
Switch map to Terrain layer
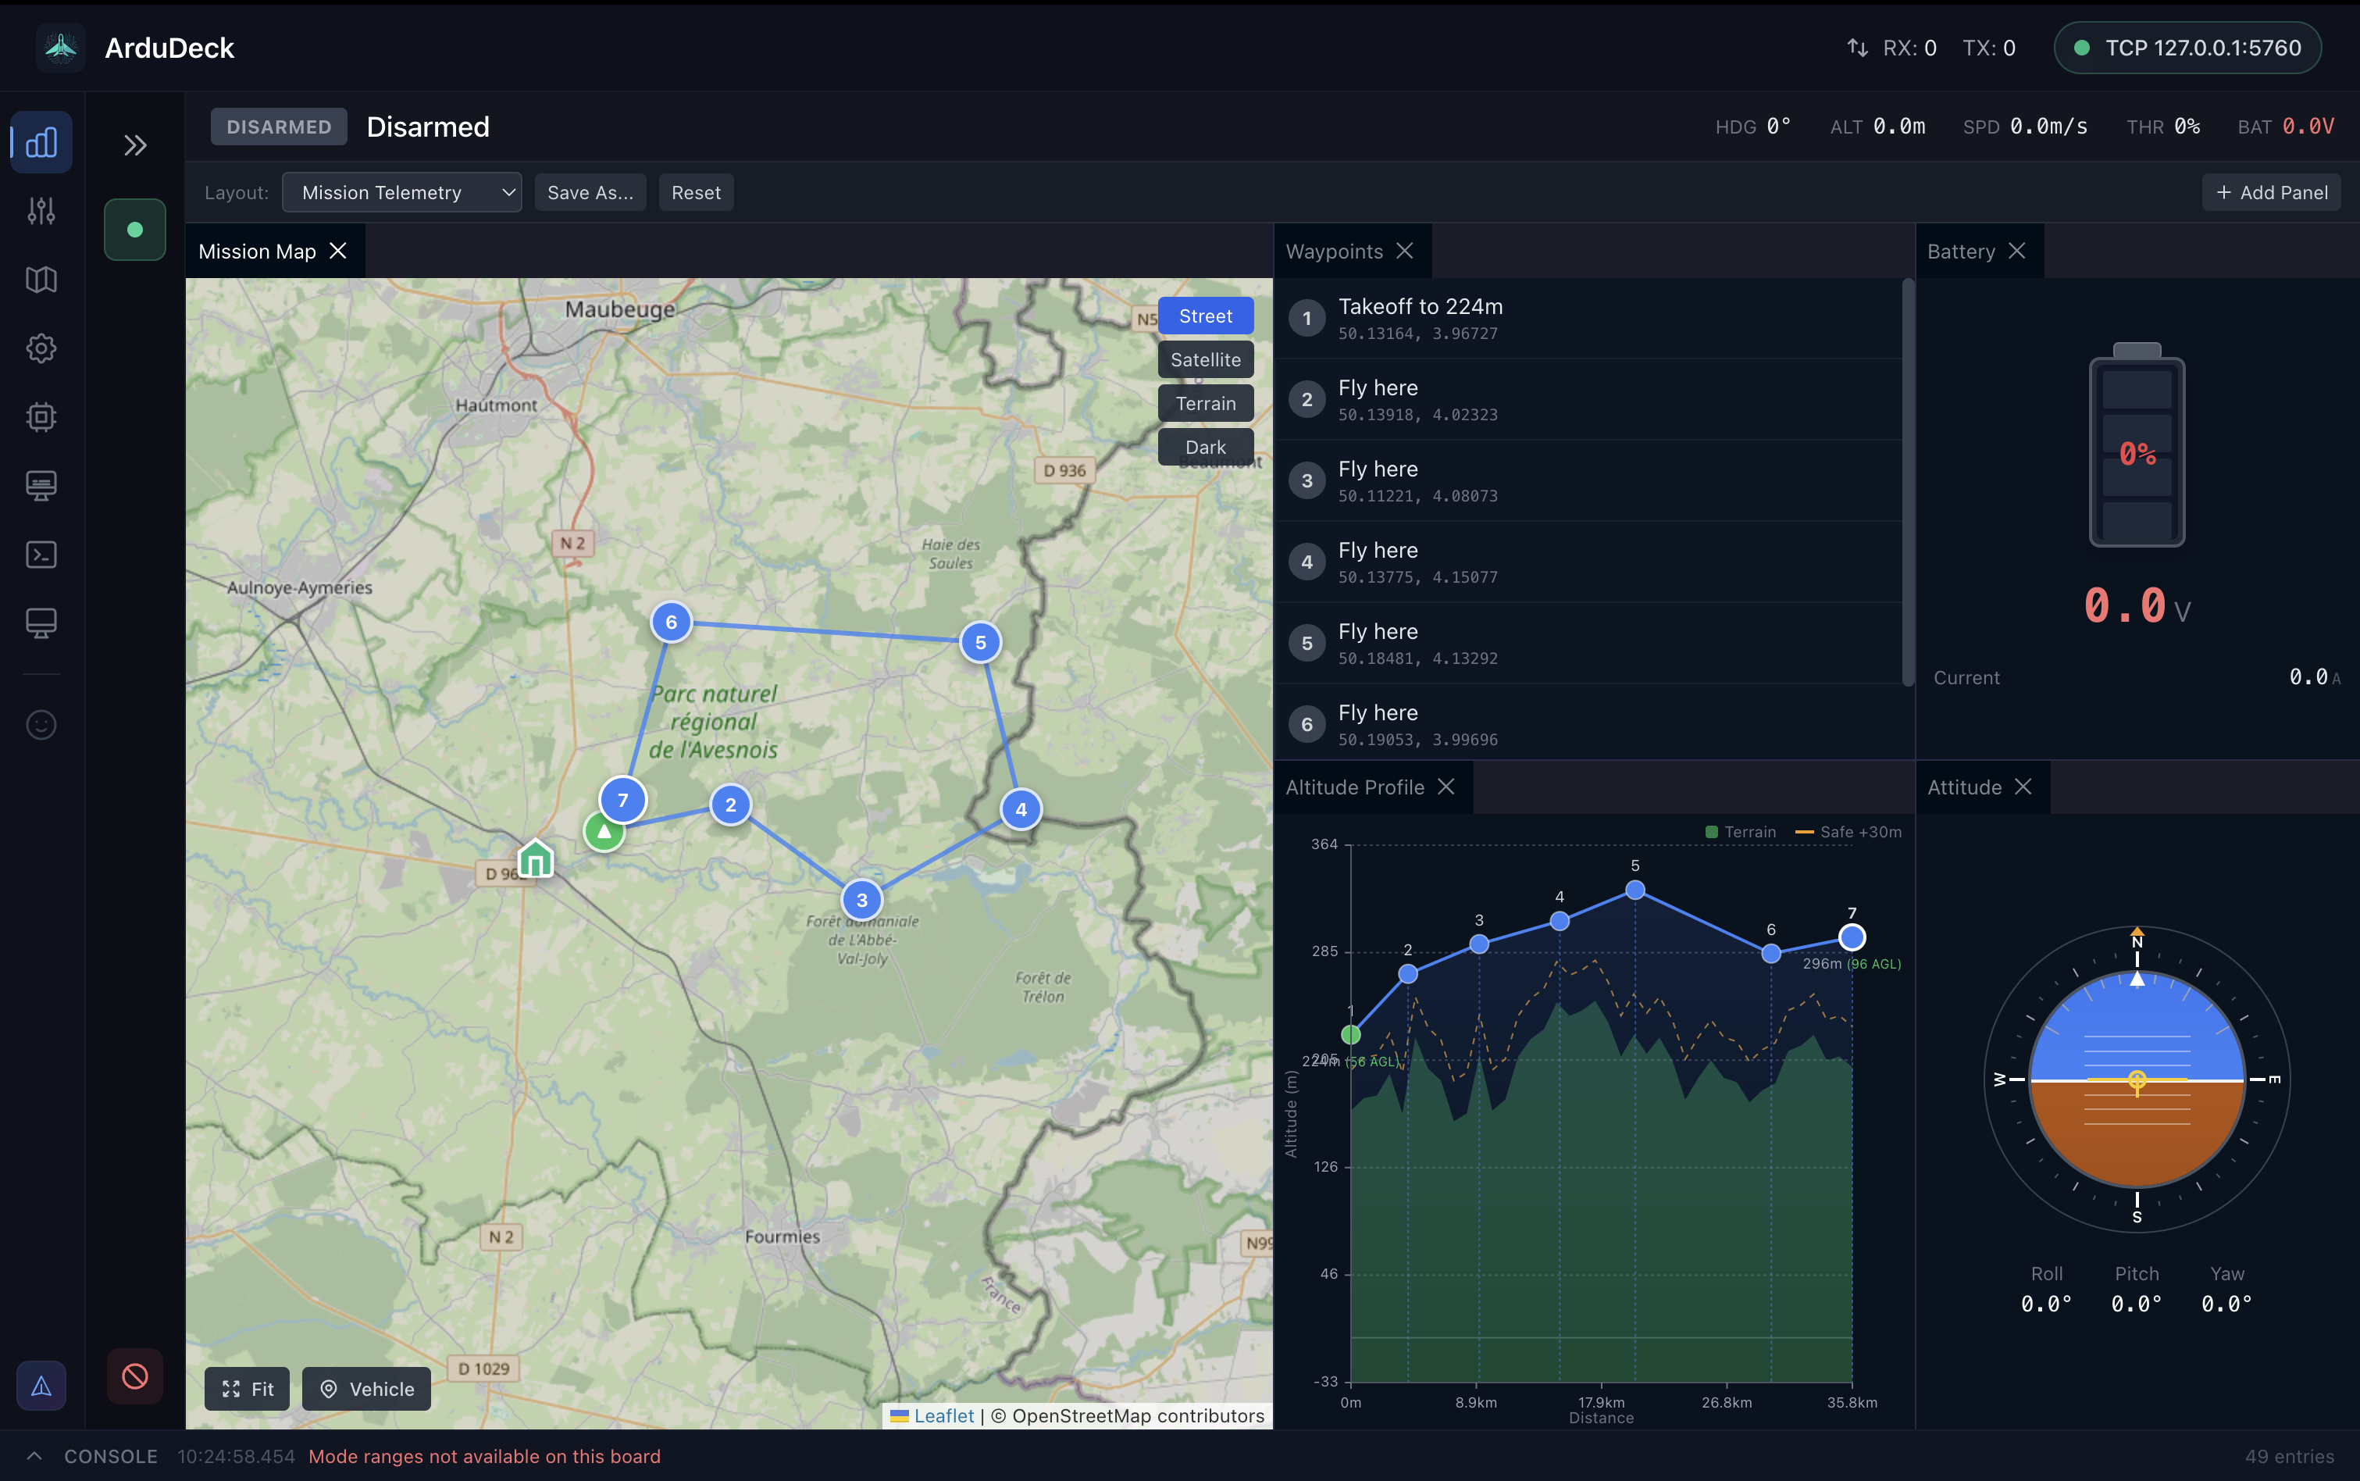tap(1206, 404)
